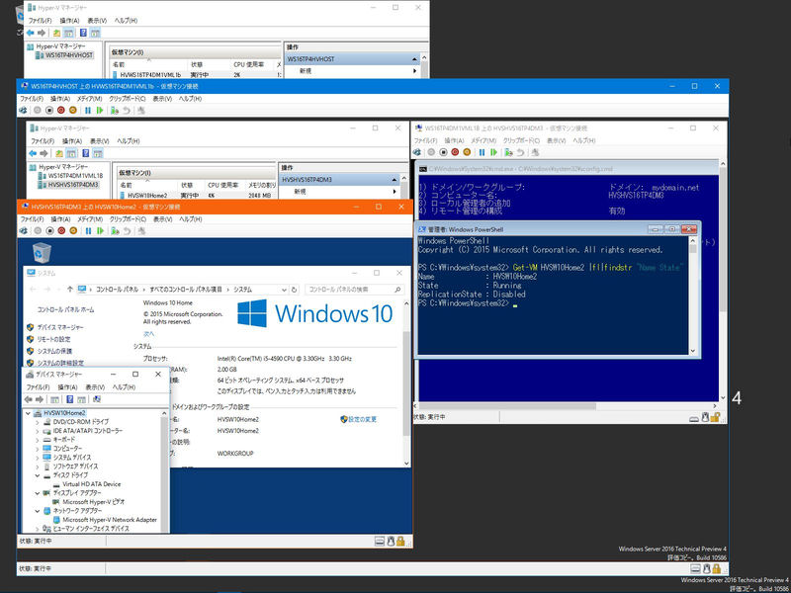Open ファイル(F) menu in Hyper-V Manager listing HVSW10Home2
791x593 pixels.
[x=43, y=141]
